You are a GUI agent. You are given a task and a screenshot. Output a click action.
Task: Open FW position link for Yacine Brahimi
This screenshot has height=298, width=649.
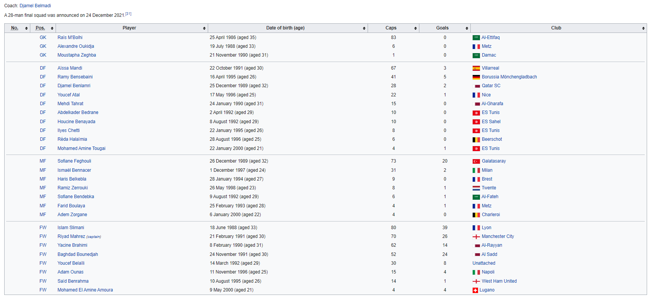[43, 245]
